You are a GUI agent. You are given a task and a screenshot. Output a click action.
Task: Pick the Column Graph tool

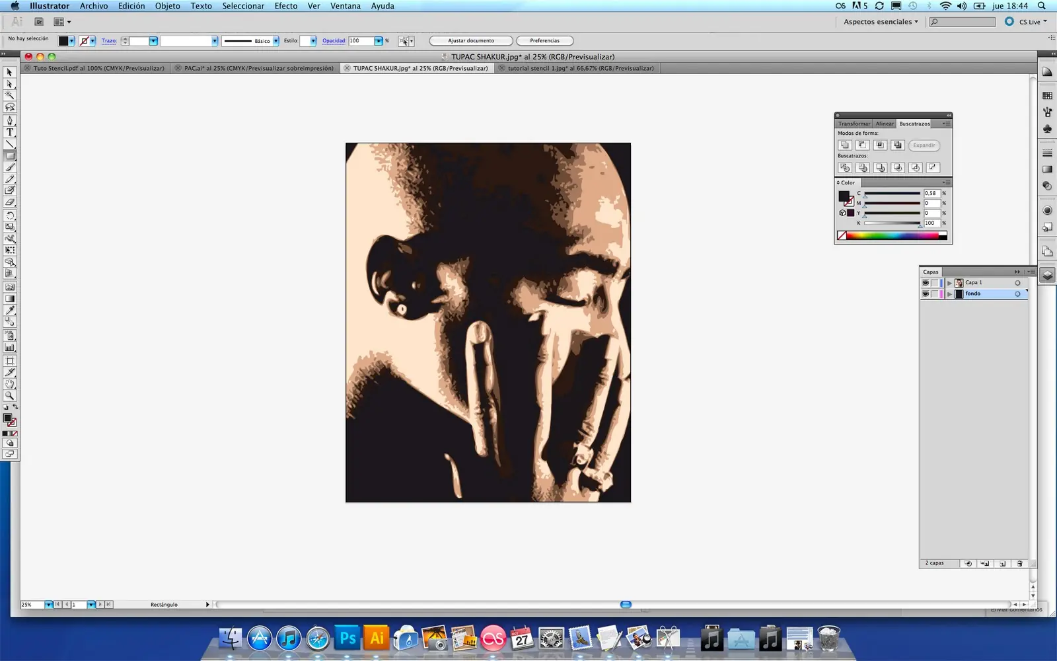(9, 347)
